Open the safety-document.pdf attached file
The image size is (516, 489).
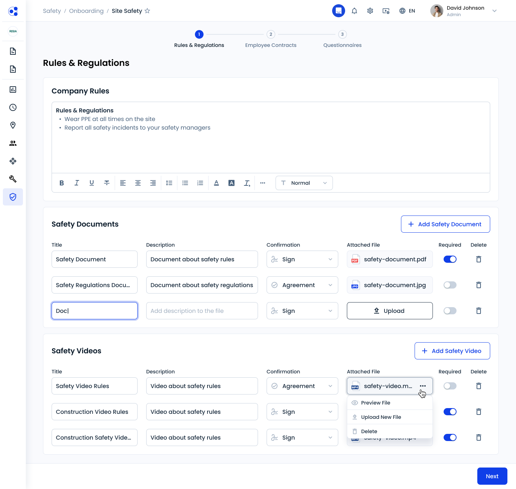(390, 259)
